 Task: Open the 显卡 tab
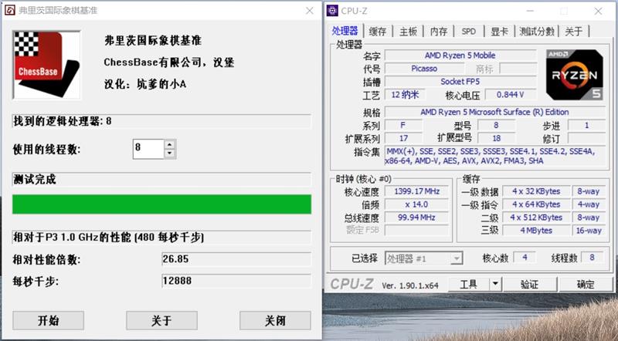(499, 32)
